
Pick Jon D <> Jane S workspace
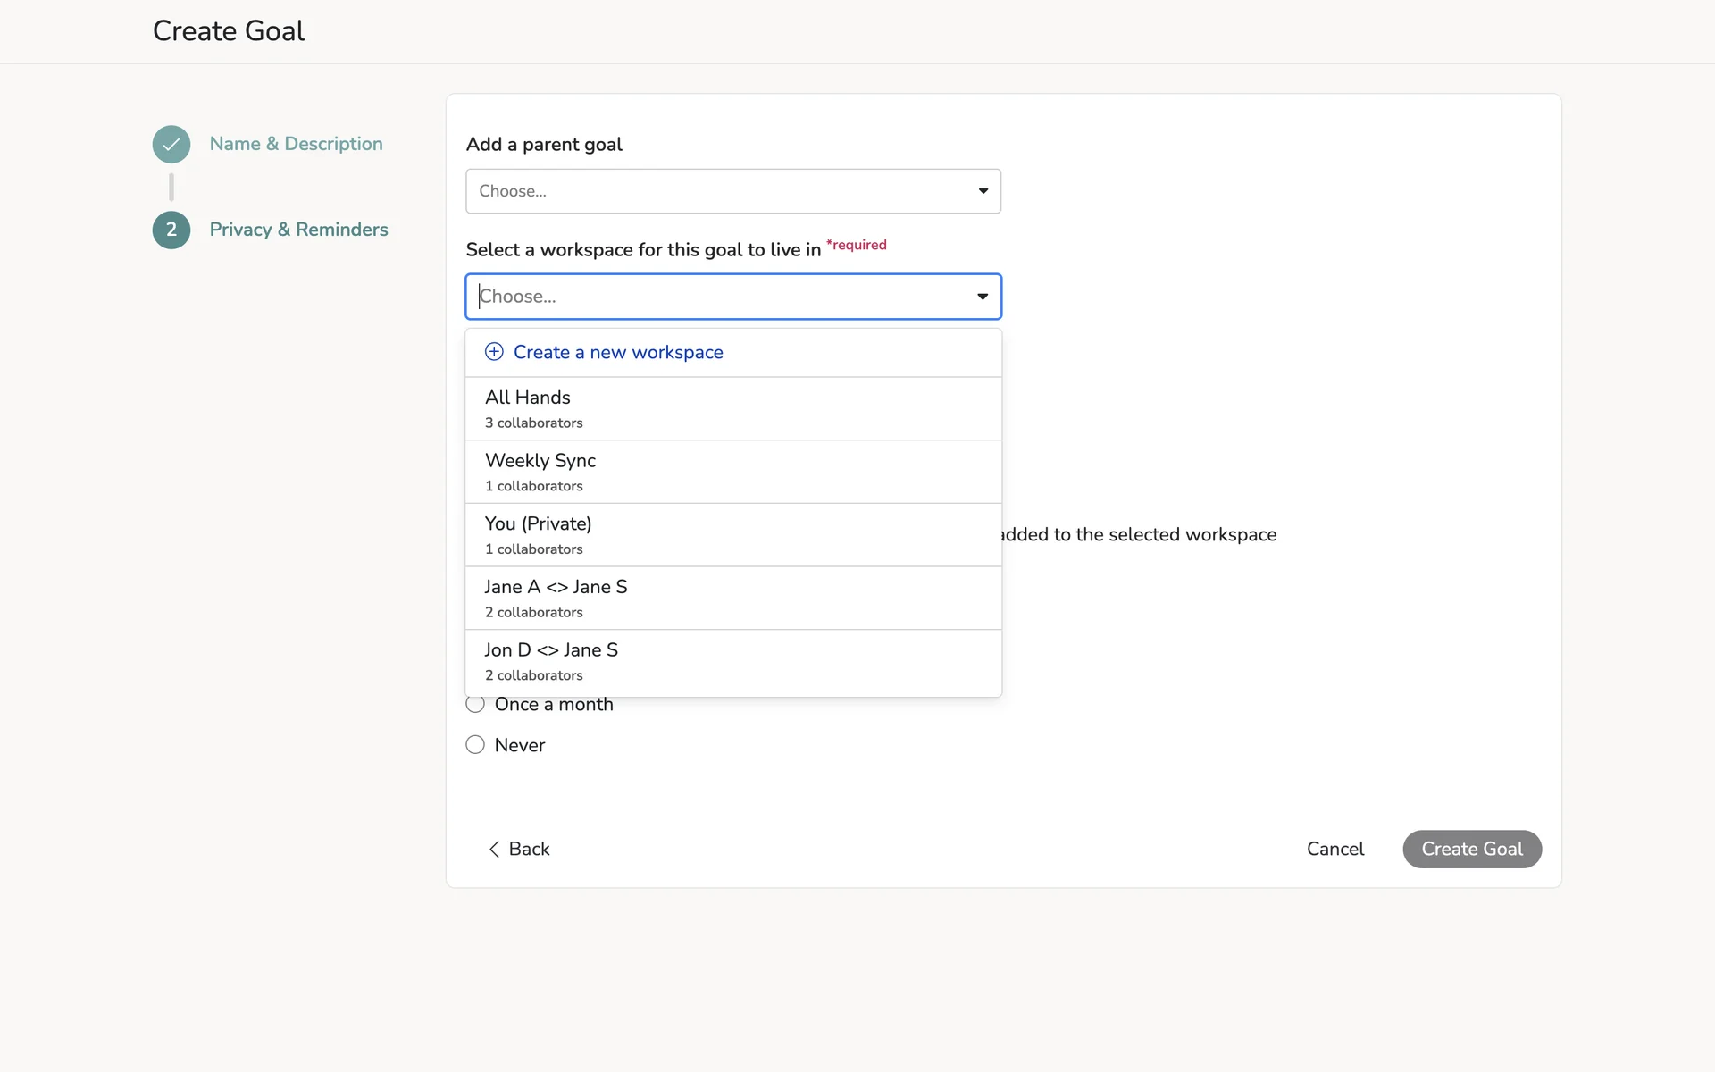pyautogui.click(x=732, y=662)
